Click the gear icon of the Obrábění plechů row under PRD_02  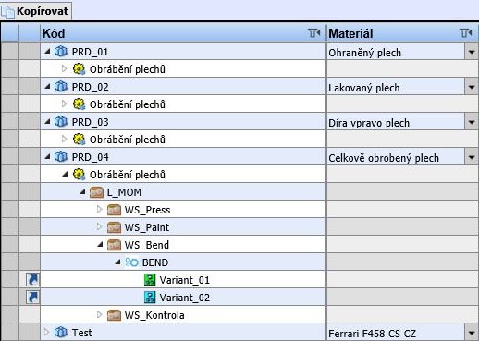click(x=79, y=104)
